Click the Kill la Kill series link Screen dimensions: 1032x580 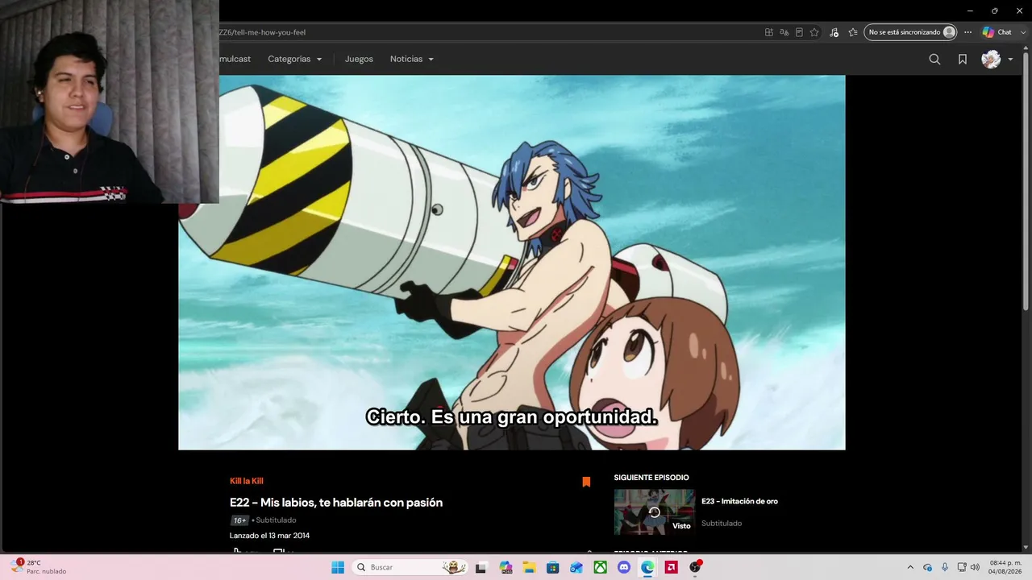click(247, 481)
